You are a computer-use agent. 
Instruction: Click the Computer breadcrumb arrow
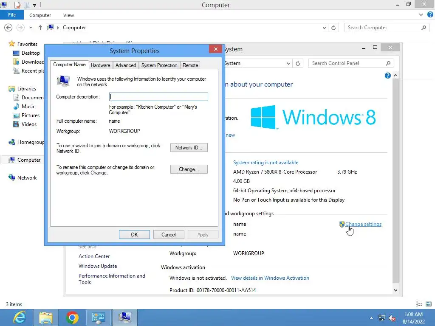pos(58,28)
